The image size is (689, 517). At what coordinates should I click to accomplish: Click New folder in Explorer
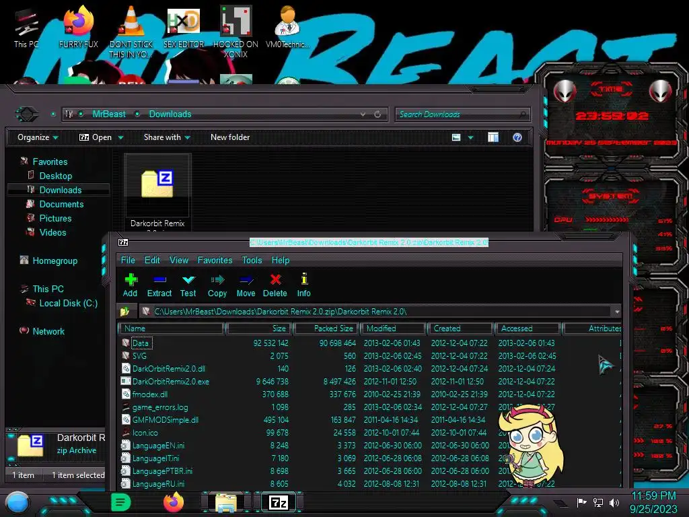coord(230,137)
